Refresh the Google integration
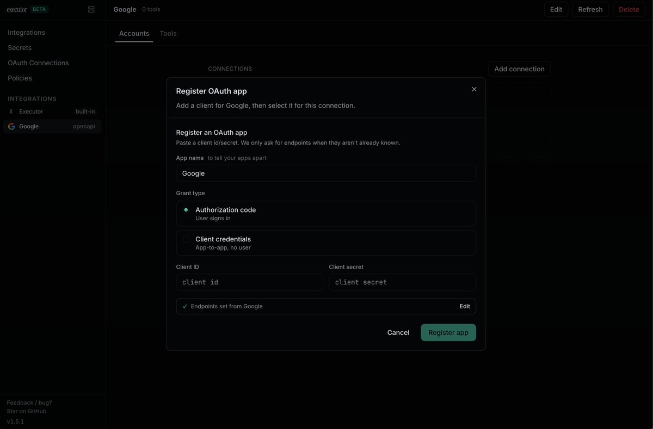 tap(590, 9)
